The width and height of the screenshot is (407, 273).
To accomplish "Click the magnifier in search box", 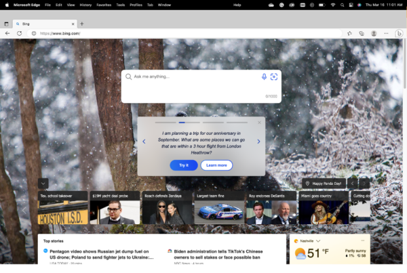I will point(128,77).
